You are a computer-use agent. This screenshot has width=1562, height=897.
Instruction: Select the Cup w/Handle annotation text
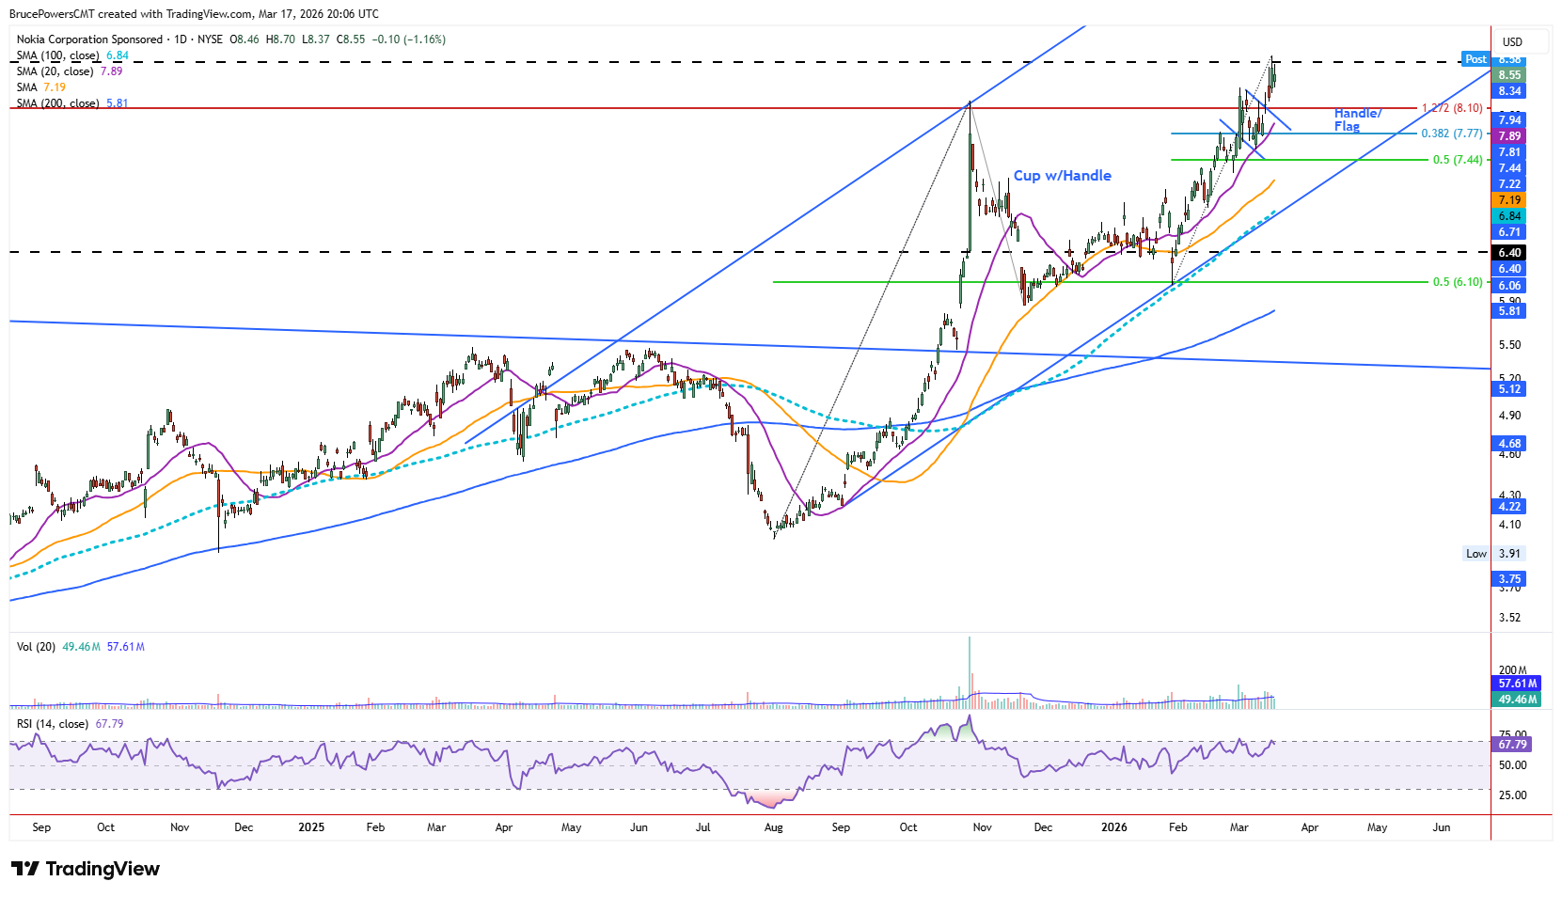pos(1062,176)
